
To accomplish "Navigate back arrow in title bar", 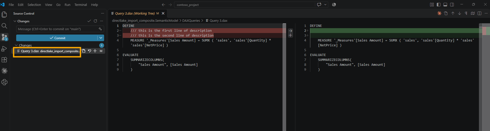I will pyautogui.click(x=164, y=5).
